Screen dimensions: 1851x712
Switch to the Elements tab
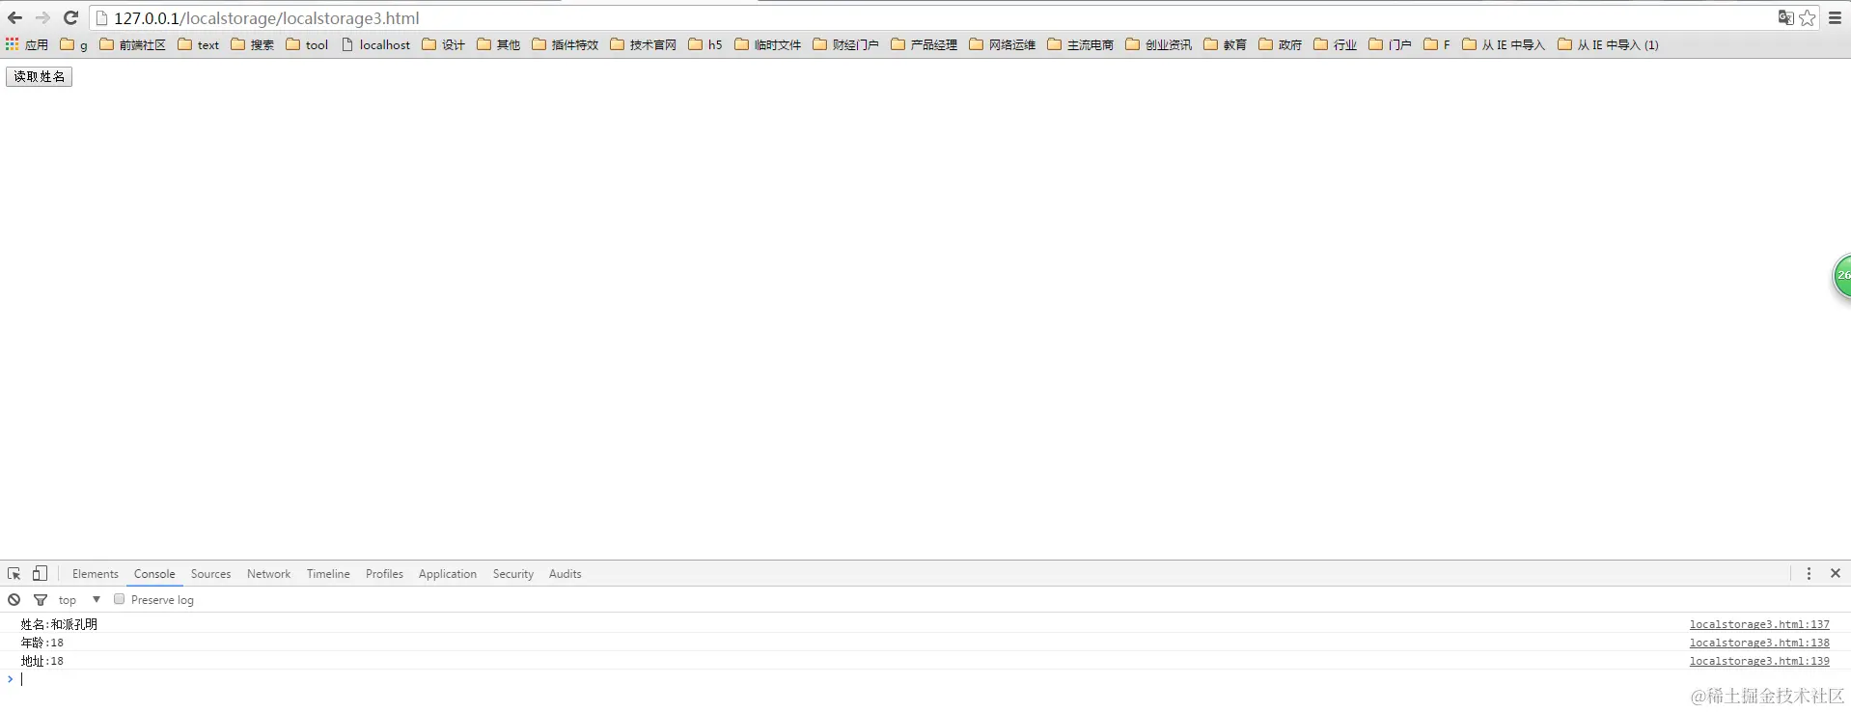96,573
